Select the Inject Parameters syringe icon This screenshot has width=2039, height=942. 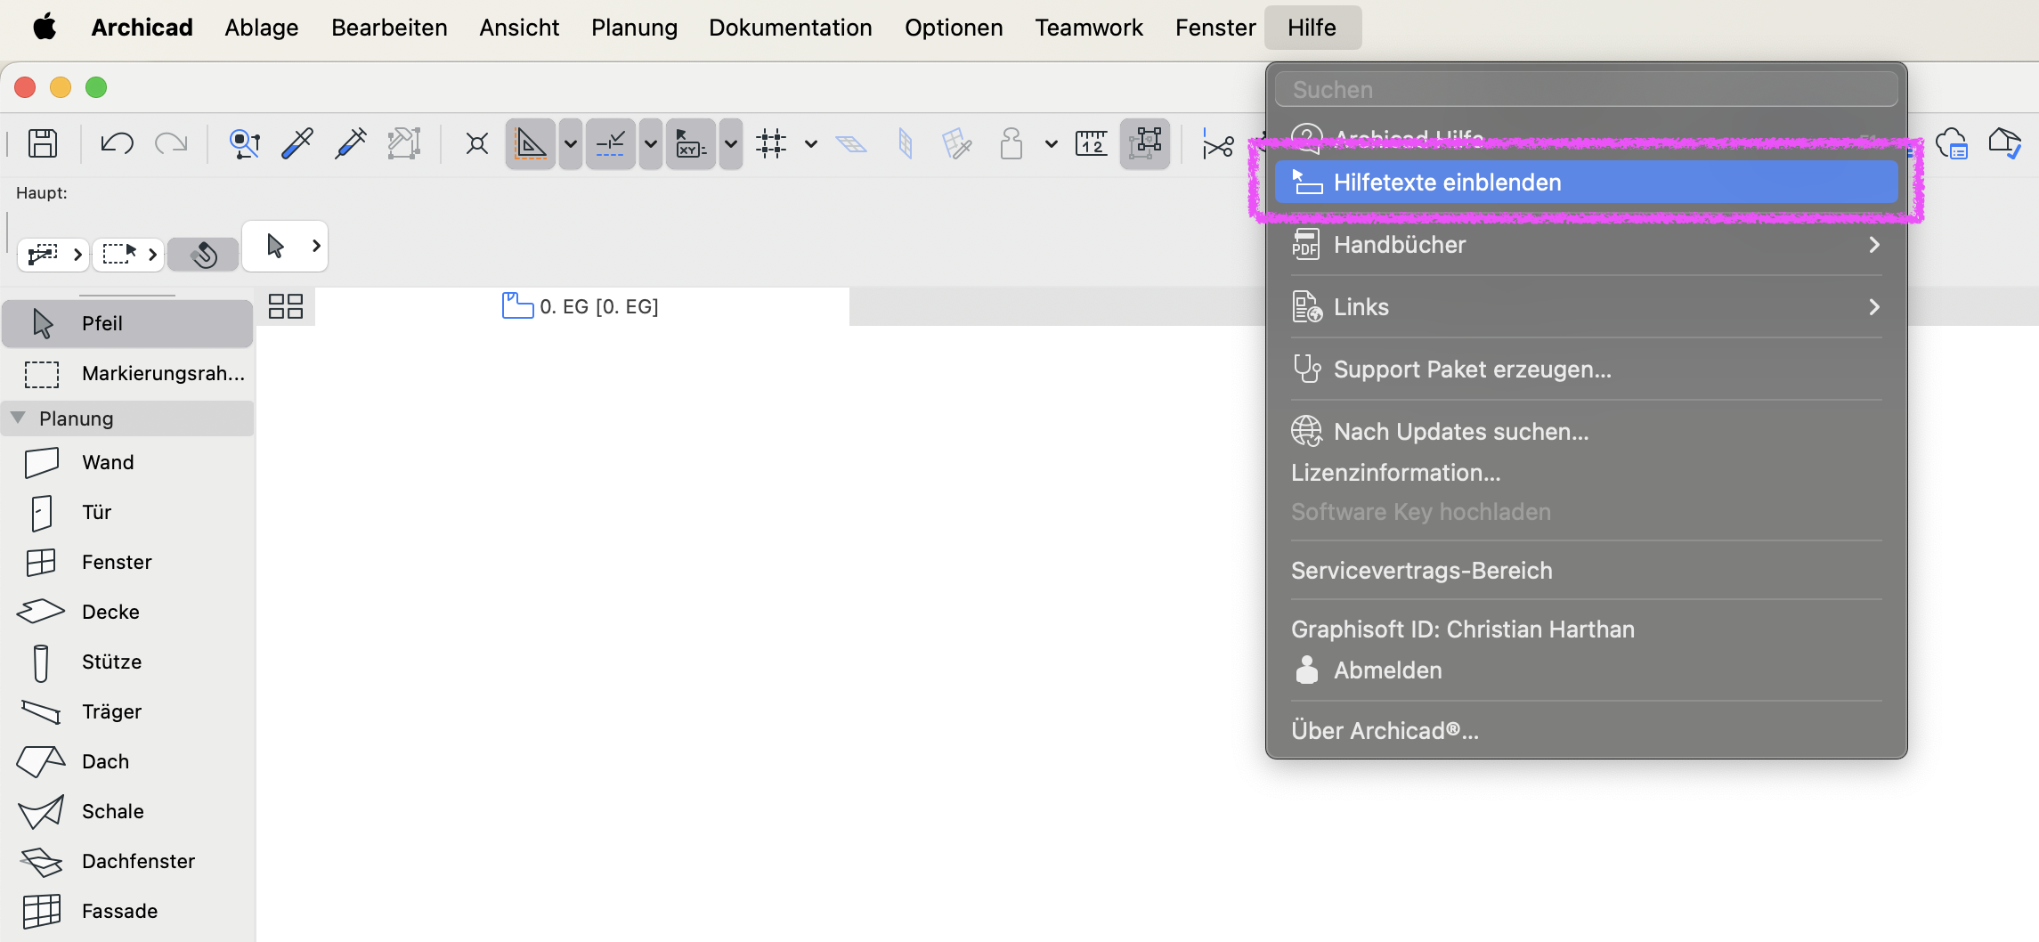click(x=351, y=143)
